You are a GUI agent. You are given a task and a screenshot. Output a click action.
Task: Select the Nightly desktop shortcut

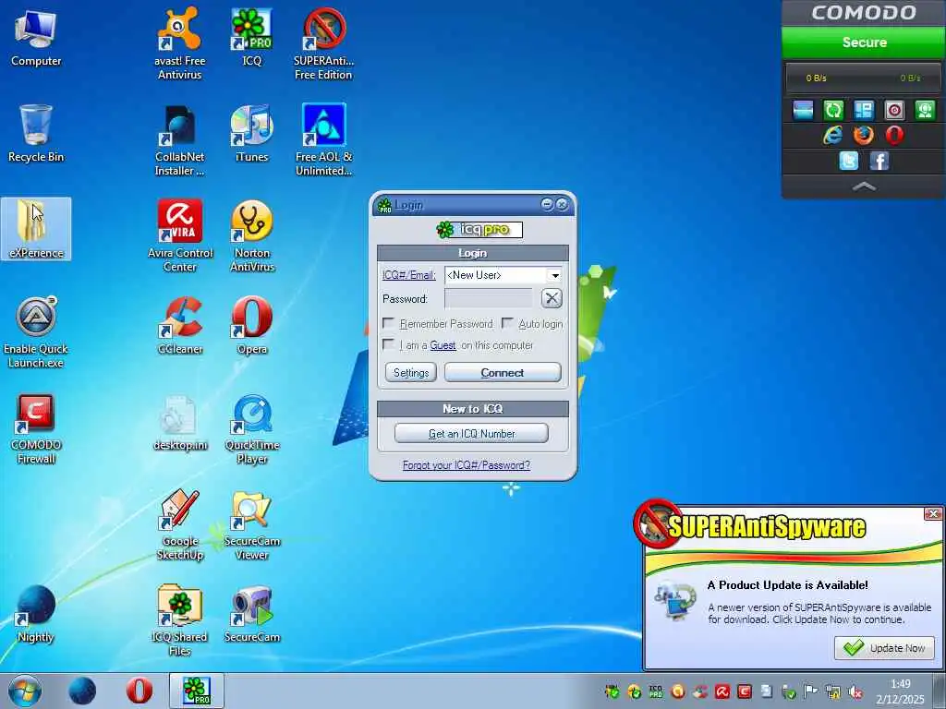[36, 613]
